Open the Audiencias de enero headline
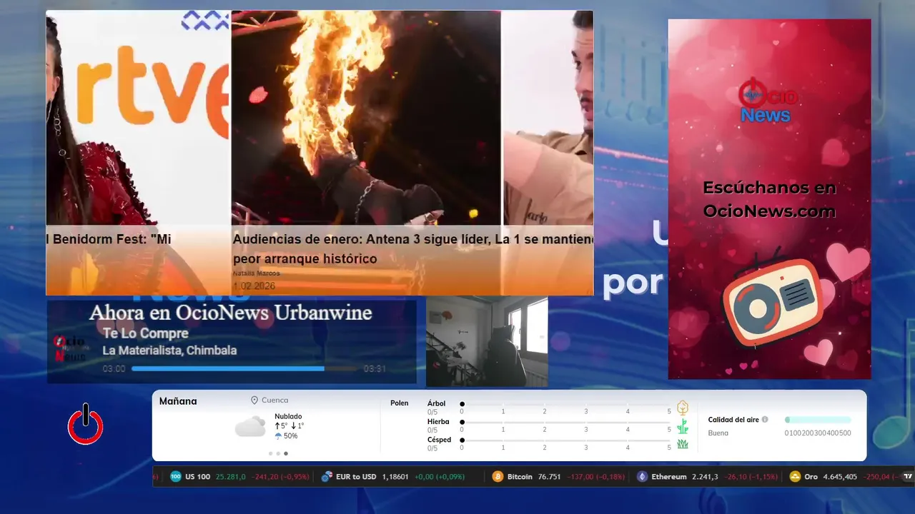Viewport: 915px width, 514px height. pos(412,249)
